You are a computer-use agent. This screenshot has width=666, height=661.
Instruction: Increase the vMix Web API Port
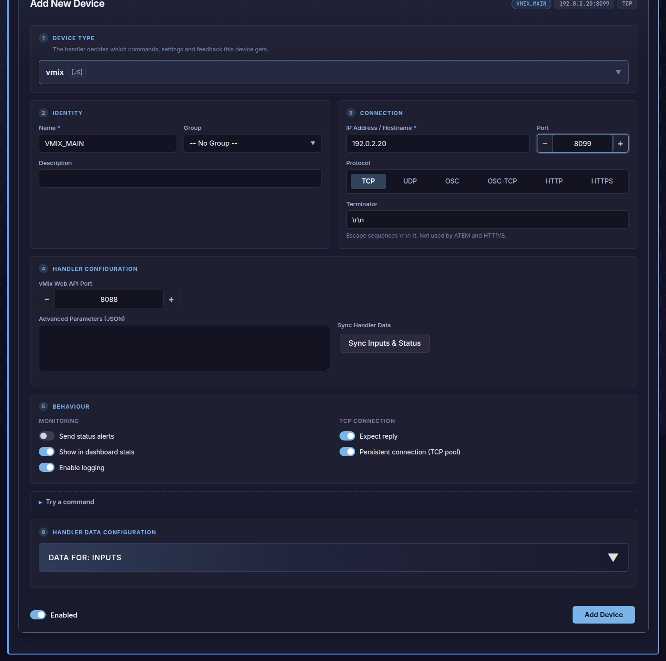click(x=171, y=300)
